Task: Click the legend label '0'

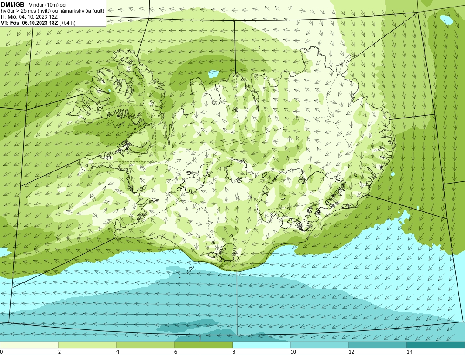Action: (x=1, y=352)
